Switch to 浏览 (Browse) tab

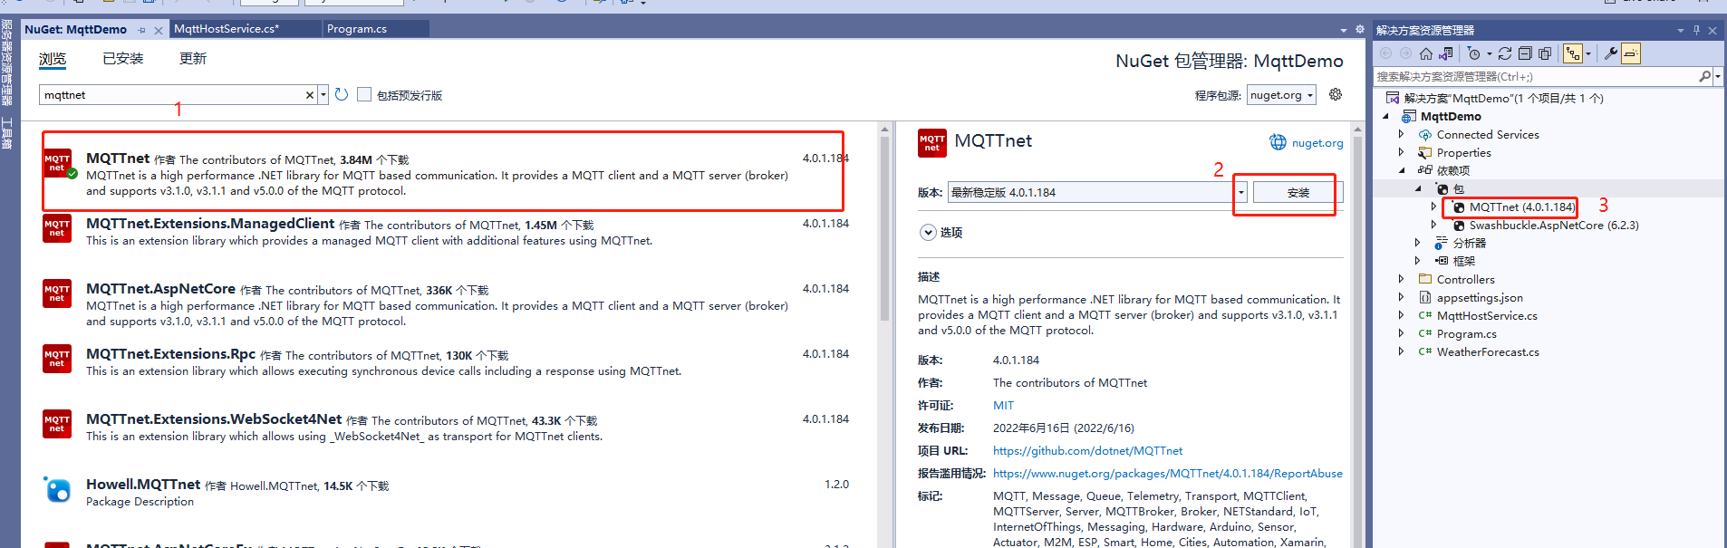pos(53,59)
